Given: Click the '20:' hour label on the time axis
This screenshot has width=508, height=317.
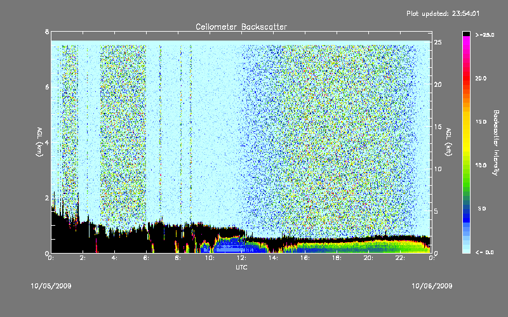Looking at the screenshot, I should coord(368,258).
